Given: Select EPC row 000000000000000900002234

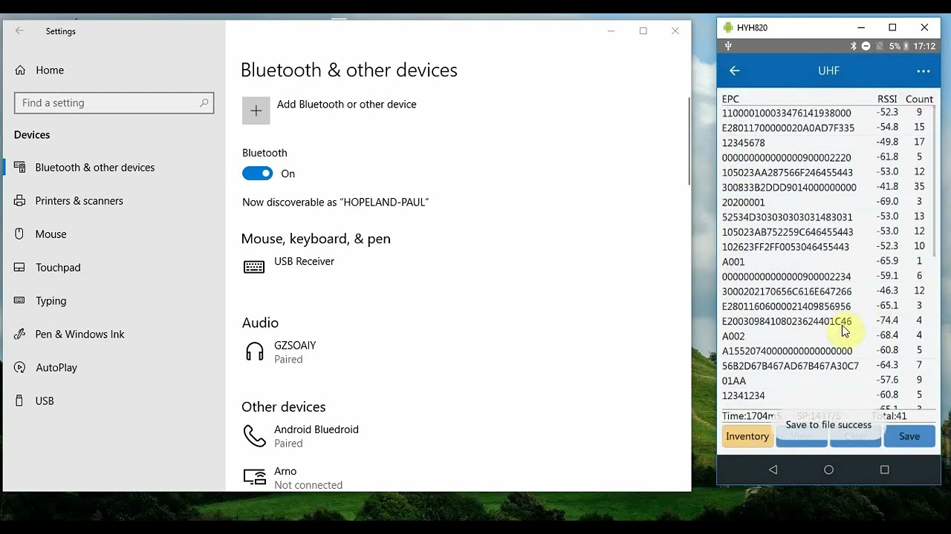Looking at the screenshot, I should coord(825,276).
